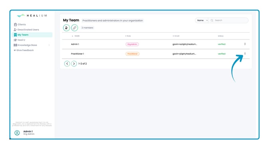
Task: Click the Admin 1 name cell
Action: tap(75, 44)
